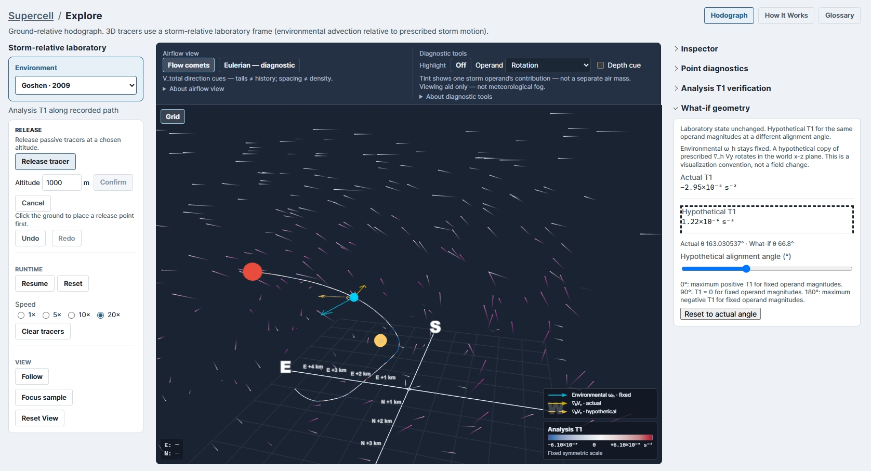Switch airflow view to Flow comets
Viewport: 871px width, 471px height.
point(189,66)
